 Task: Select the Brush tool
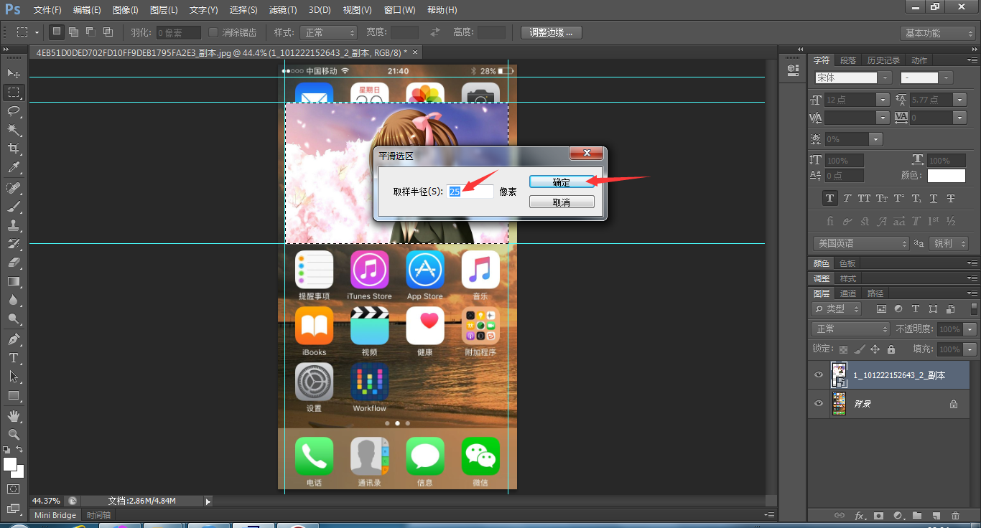coord(13,207)
